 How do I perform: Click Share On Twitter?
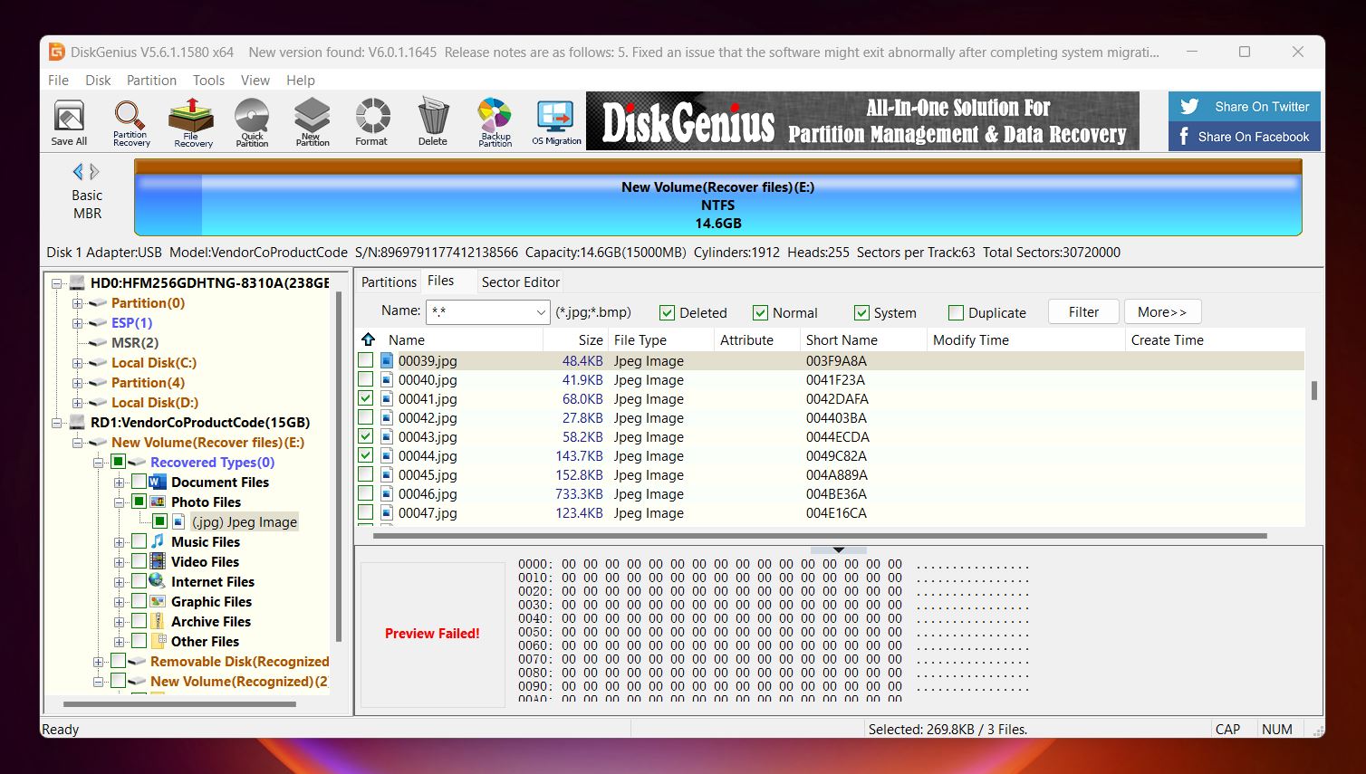(x=1244, y=107)
